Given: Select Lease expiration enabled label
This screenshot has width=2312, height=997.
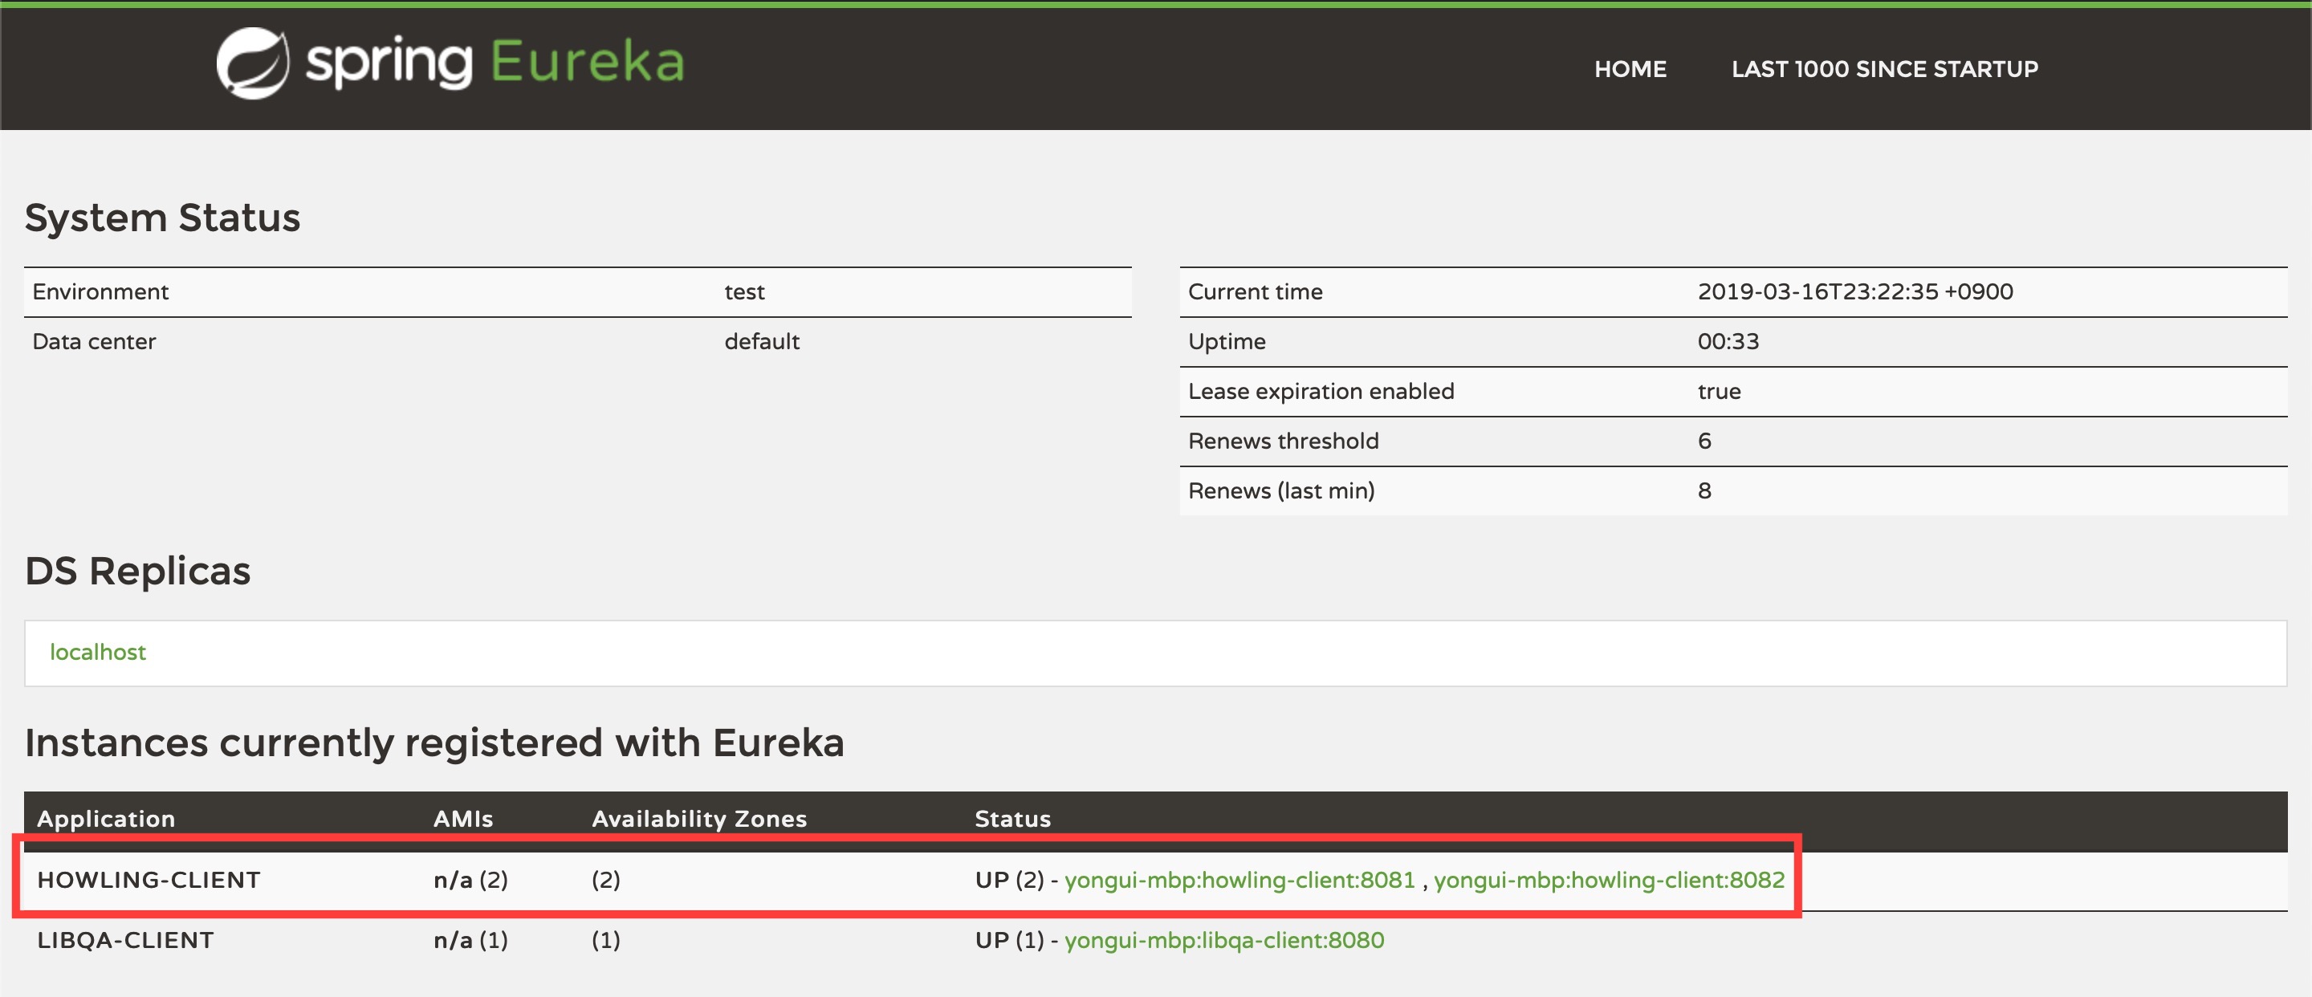Looking at the screenshot, I should (x=1321, y=391).
